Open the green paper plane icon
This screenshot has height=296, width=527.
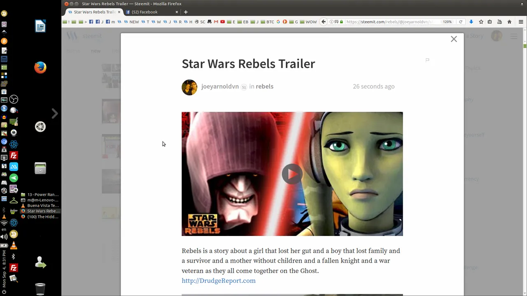click(14, 178)
